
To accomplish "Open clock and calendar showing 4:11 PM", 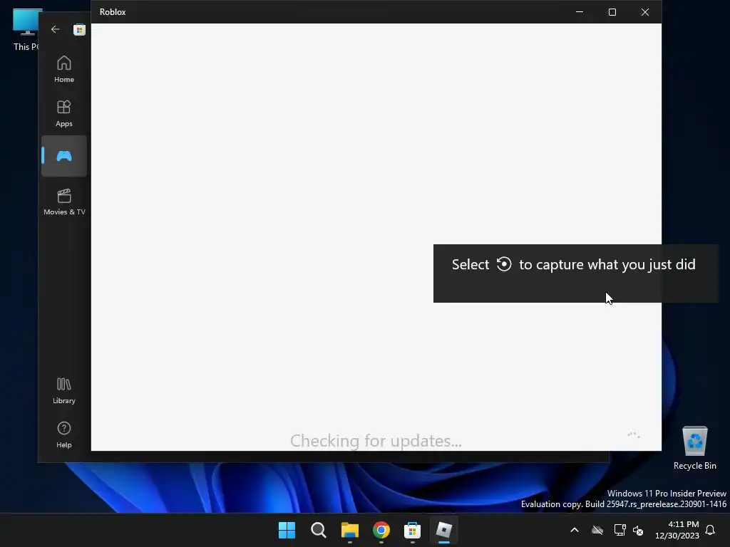I will [x=677, y=530].
